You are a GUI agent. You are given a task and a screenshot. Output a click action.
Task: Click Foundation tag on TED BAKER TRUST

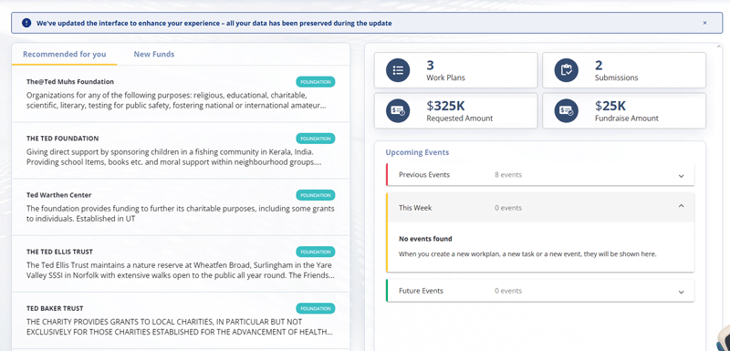[315, 309]
